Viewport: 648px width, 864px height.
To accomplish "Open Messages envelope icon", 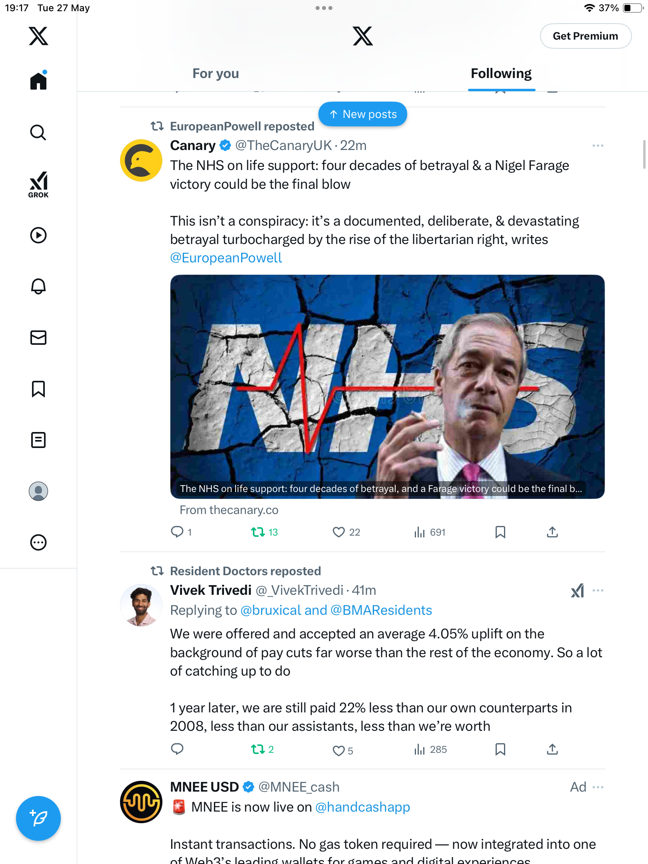I will [38, 338].
